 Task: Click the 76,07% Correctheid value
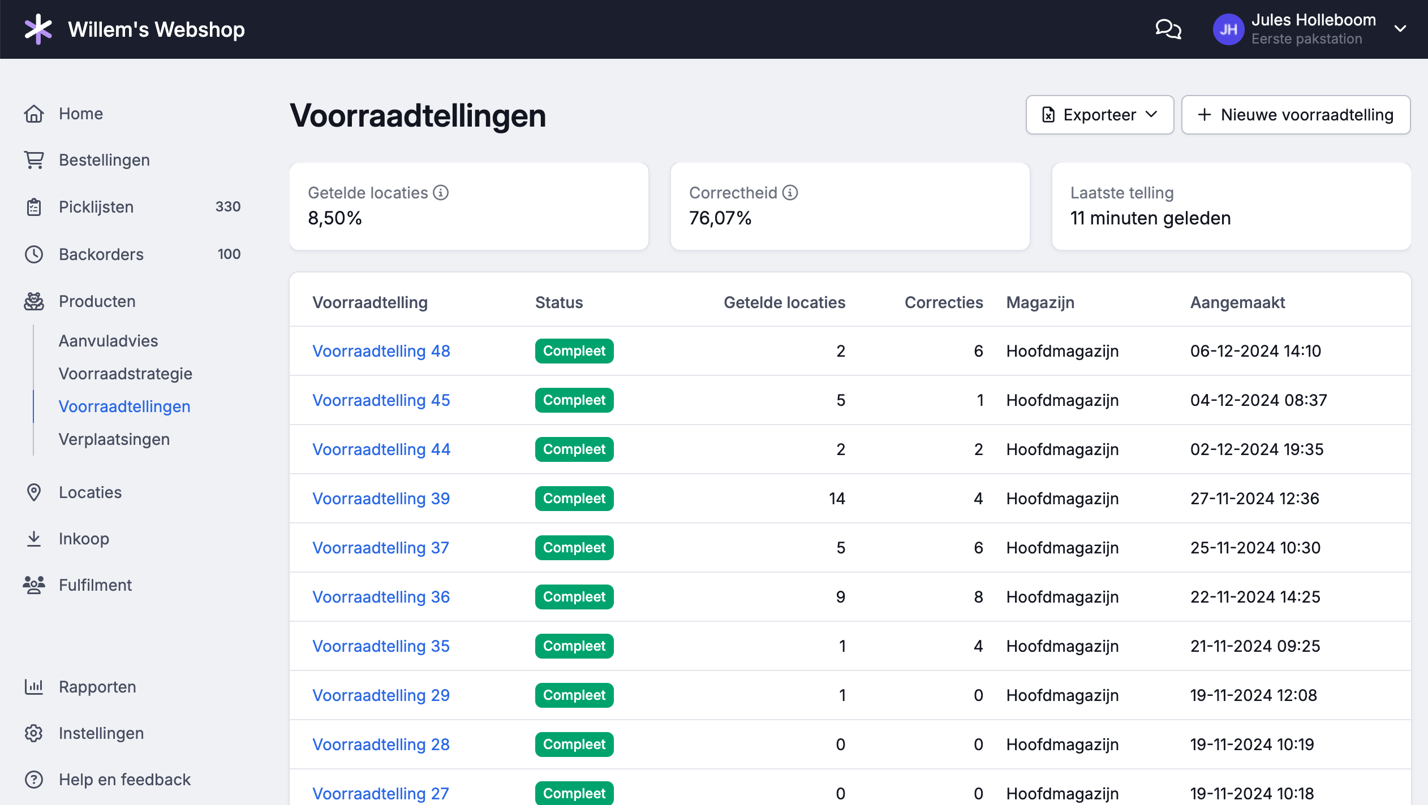pyautogui.click(x=720, y=218)
